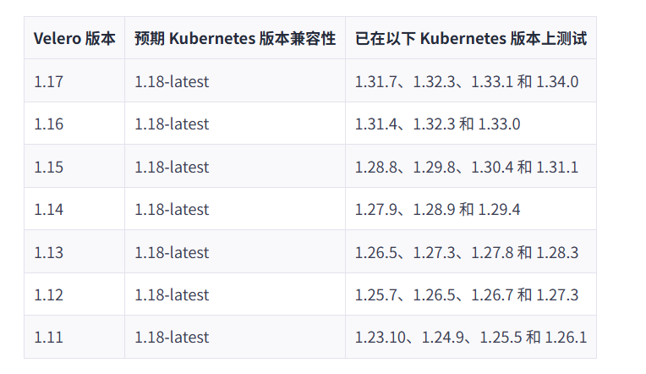Viewport: 646px width, 374px height.
Task: Select tested versions '1.27.9、1.28.9 和 1.29.4'
Action: [x=437, y=210]
